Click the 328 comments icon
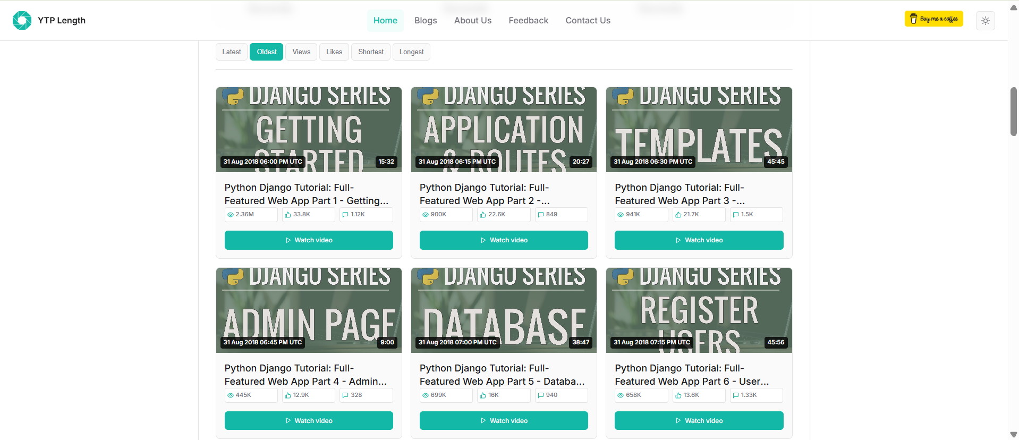The image size is (1019, 440). (x=345, y=395)
